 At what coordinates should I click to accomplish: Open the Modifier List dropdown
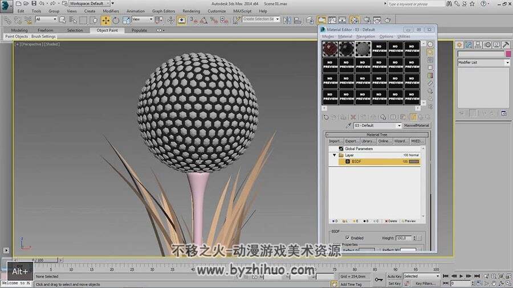483,62
